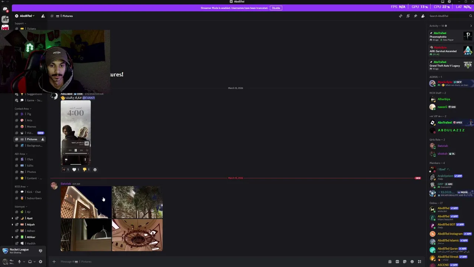Toggle headphones deafen button
The width and height of the screenshot is (474, 267).
30,261
